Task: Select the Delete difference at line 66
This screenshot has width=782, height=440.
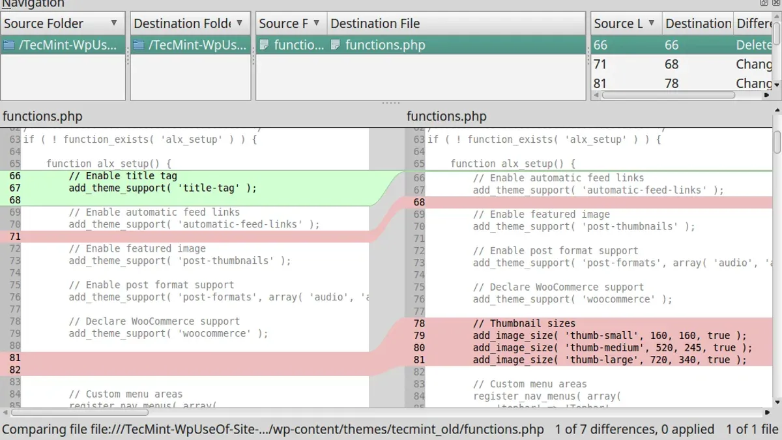Action: (x=682, y=45)
